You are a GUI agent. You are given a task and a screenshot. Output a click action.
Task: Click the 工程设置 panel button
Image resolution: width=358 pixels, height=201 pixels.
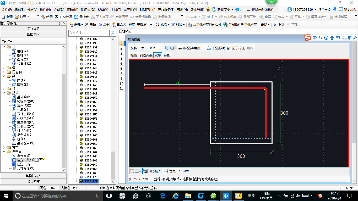coord(33,29)
